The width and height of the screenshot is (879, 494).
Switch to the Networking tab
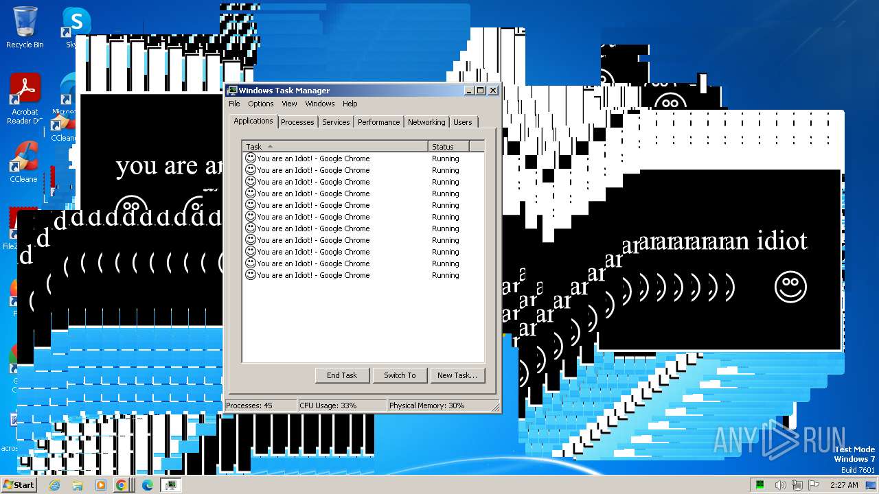coord(426,122)
